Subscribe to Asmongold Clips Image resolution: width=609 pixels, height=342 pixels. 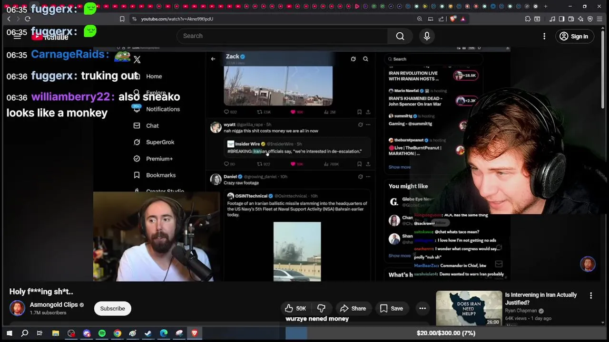click(112, 309)
